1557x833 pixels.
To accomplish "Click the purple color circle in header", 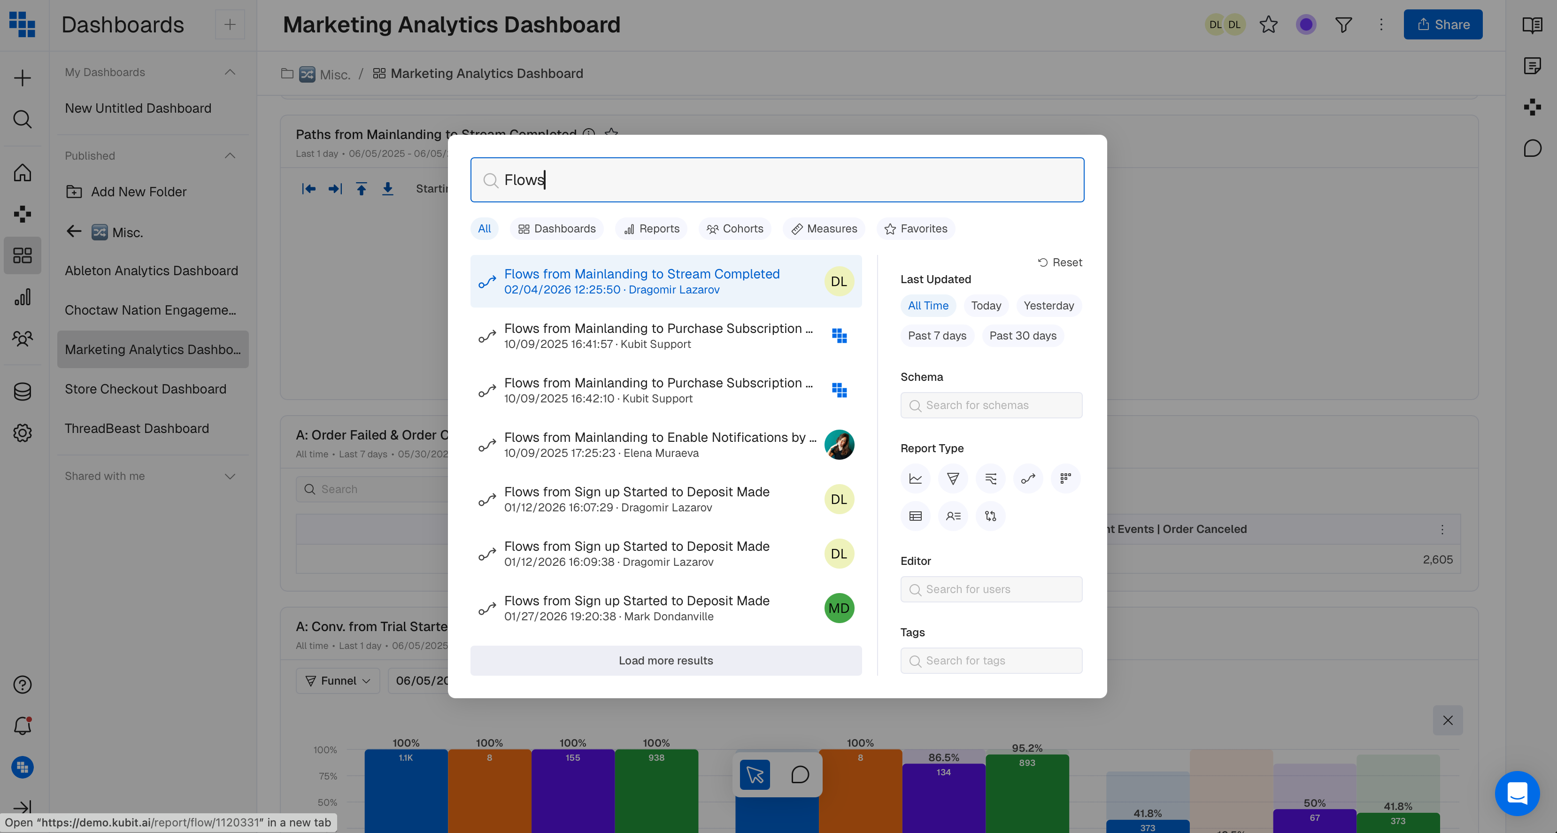I will pos(1305,25).
